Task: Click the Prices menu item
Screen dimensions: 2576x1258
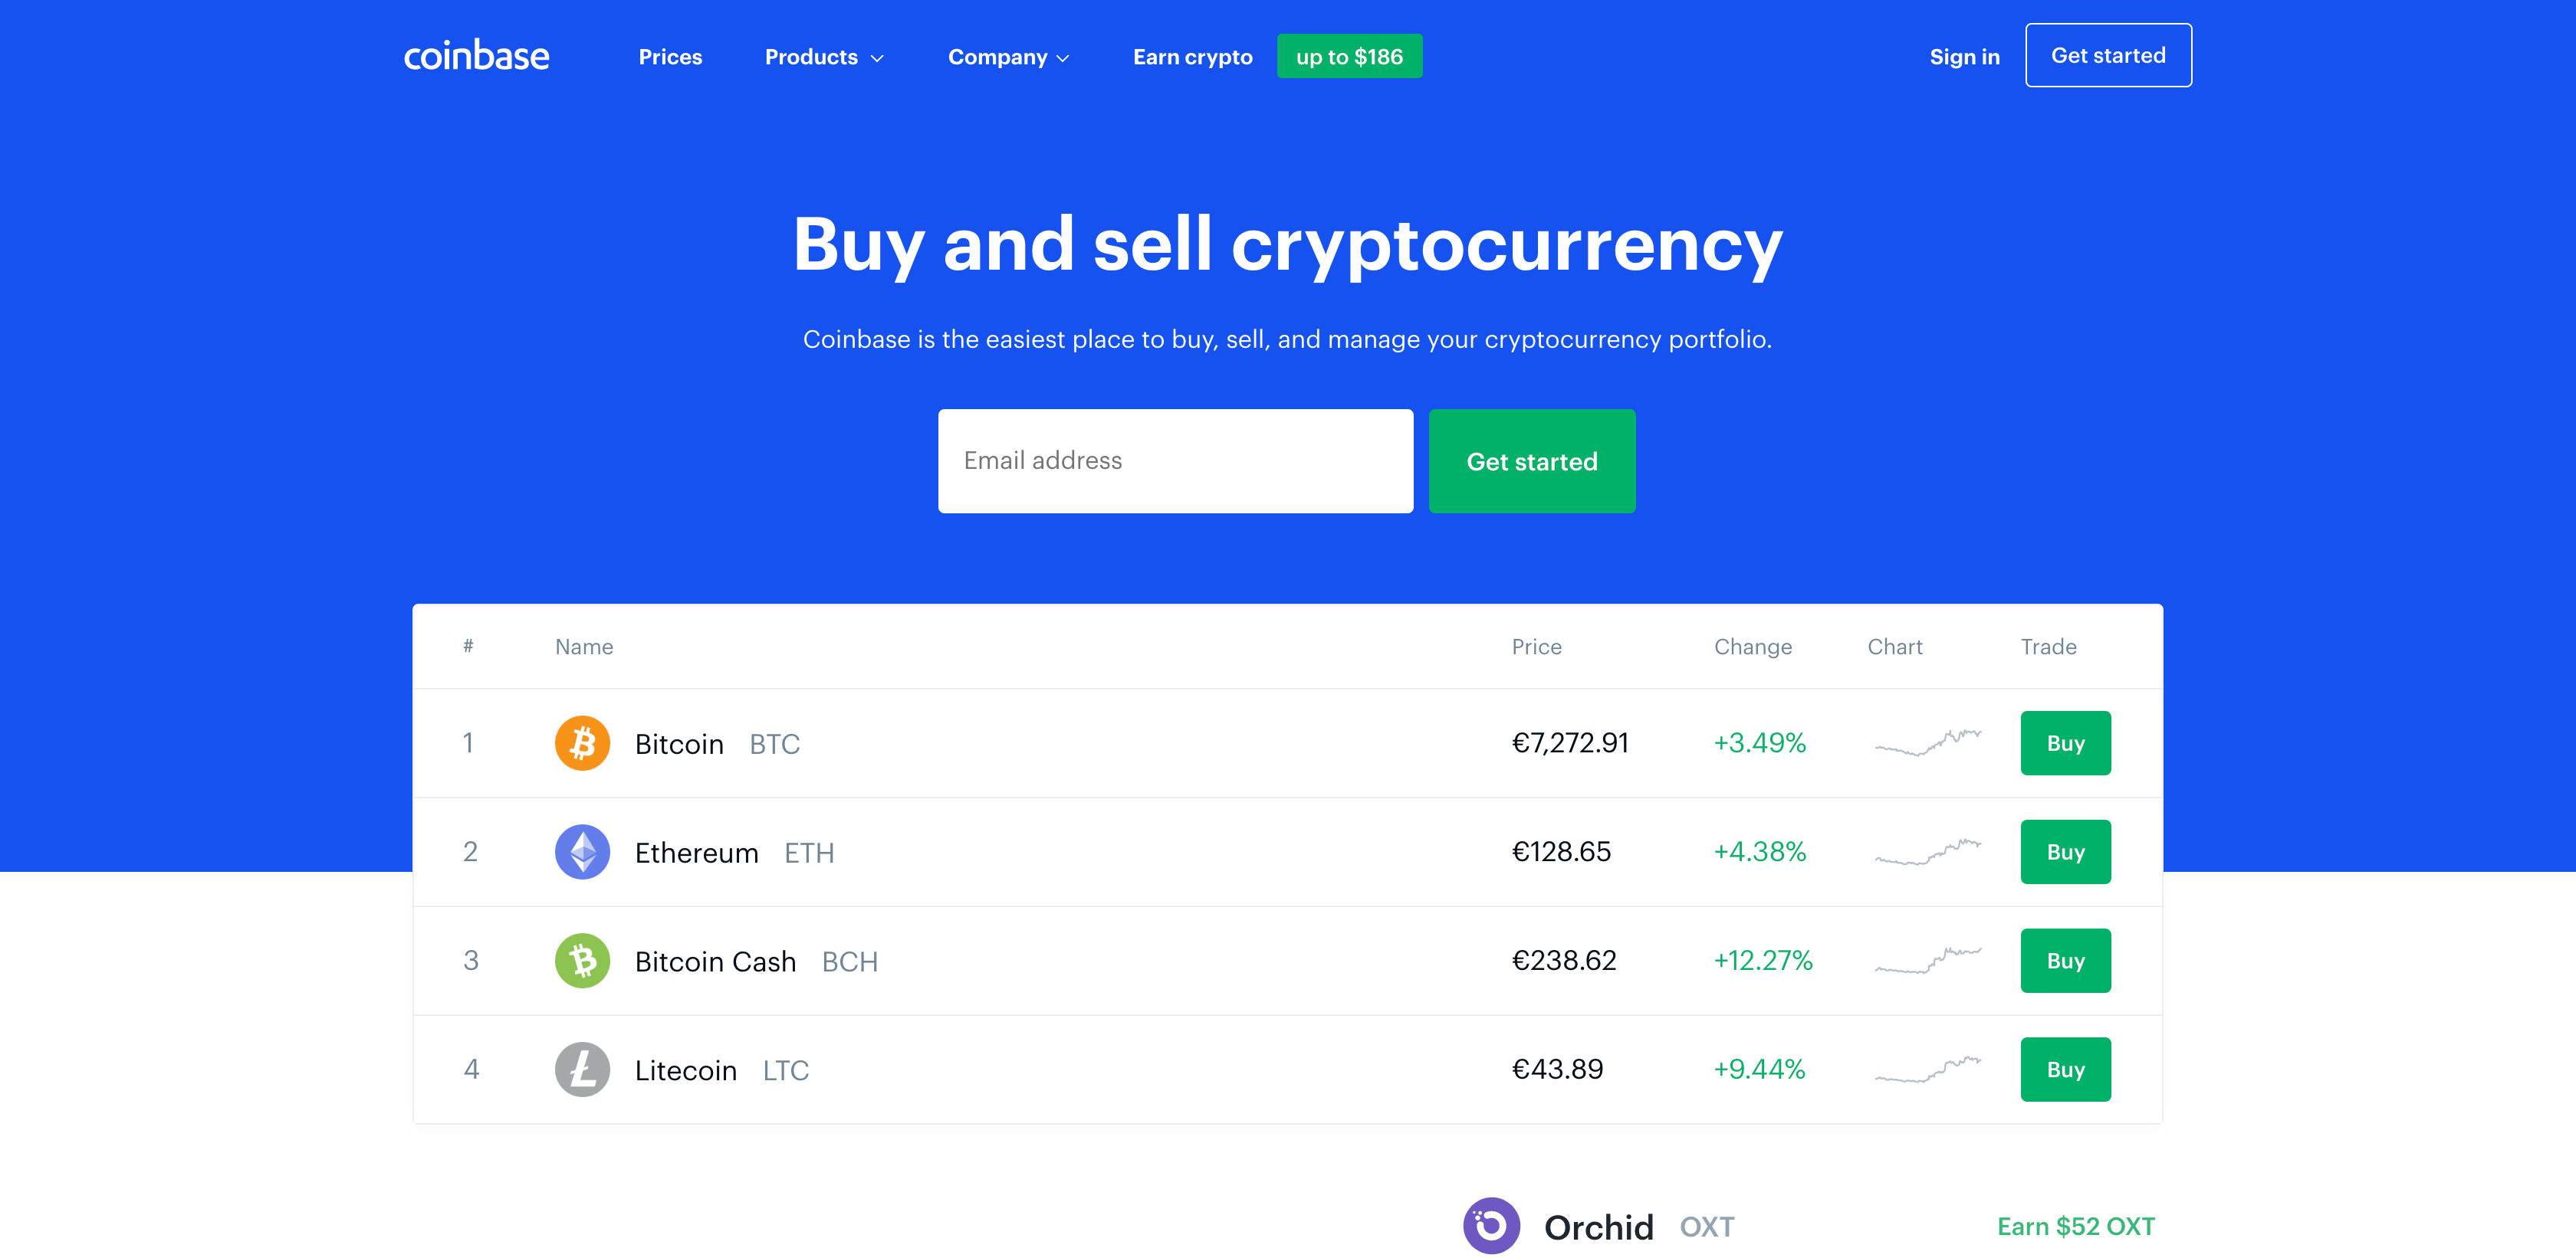Action: pyautogui.click(x=670, y=56)
